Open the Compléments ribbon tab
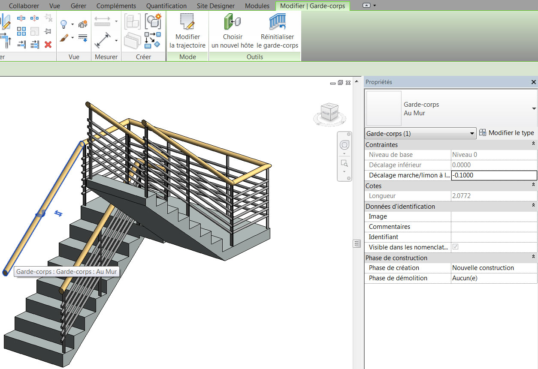Image resolution: width=538 pixels, height=369 pixels. tap(116, 6)
